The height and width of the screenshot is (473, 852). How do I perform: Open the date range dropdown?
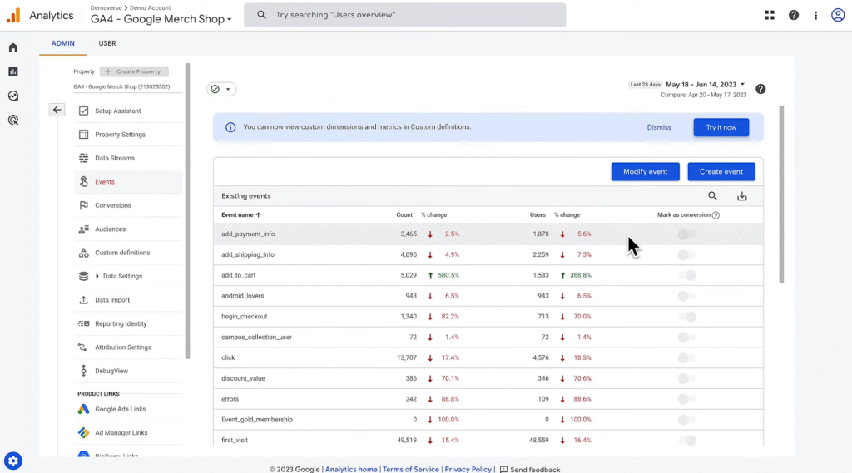tap(706, 85)
